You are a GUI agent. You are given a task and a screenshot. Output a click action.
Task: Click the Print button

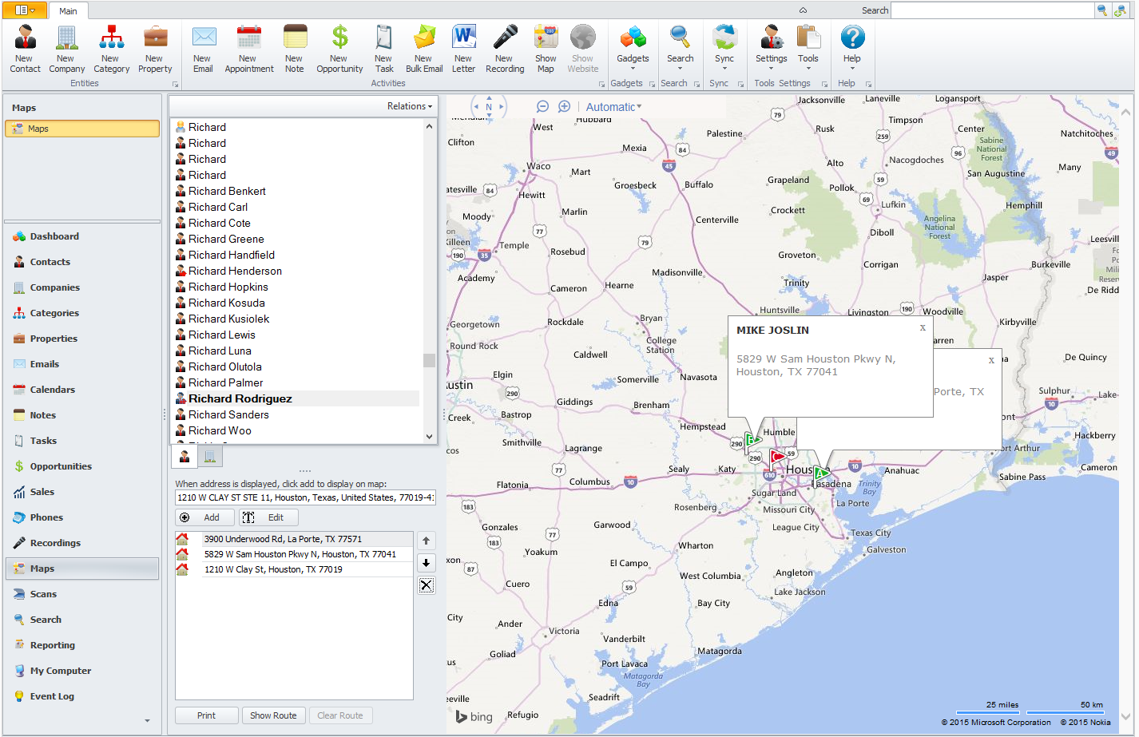pyautogui.click(x=206, y=715)
